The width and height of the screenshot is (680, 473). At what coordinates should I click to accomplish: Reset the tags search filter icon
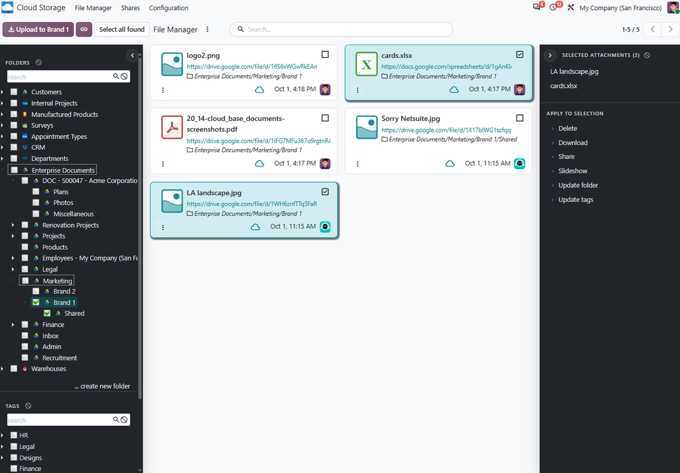click(x=124, y=419)
